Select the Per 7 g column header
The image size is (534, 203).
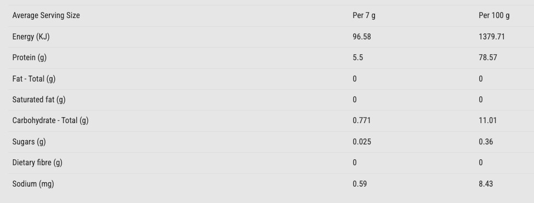point(364,15)
